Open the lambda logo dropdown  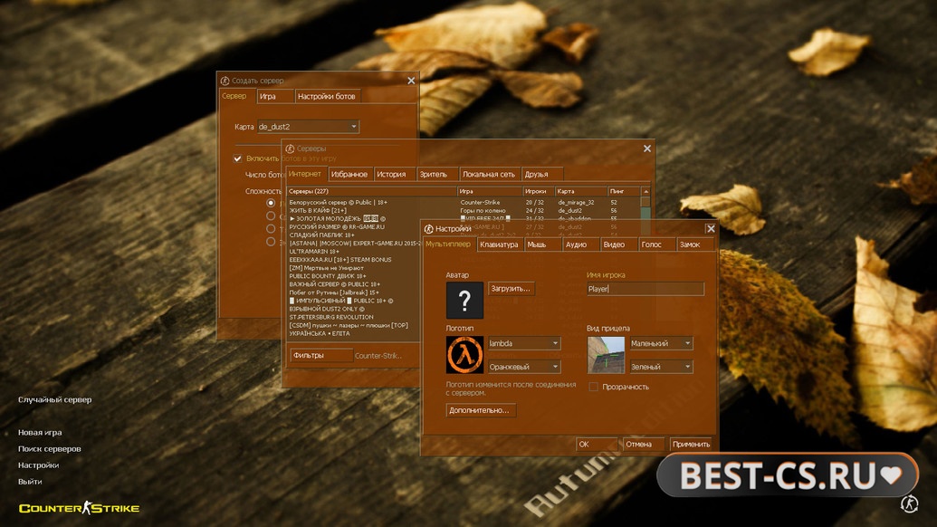pyautogui.click(x=524, y=343)
